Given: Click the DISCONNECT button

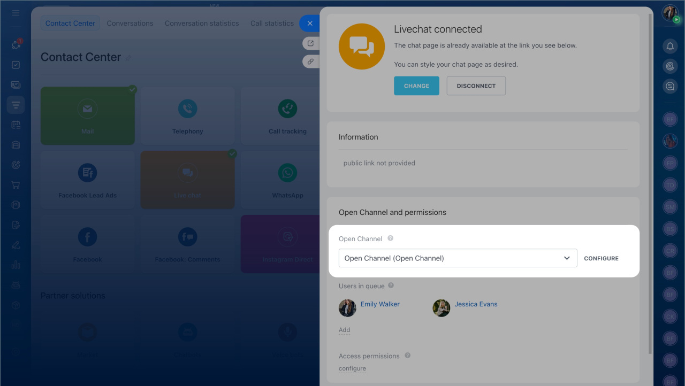Looking at the screenshot, I should pos(476,86).
